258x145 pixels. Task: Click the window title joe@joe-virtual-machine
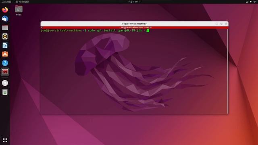[x=134, y=24]
